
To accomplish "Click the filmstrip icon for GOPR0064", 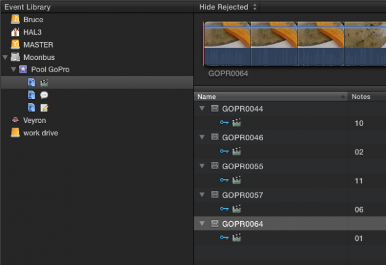I will pyautogui.click(x=215, y=224).
